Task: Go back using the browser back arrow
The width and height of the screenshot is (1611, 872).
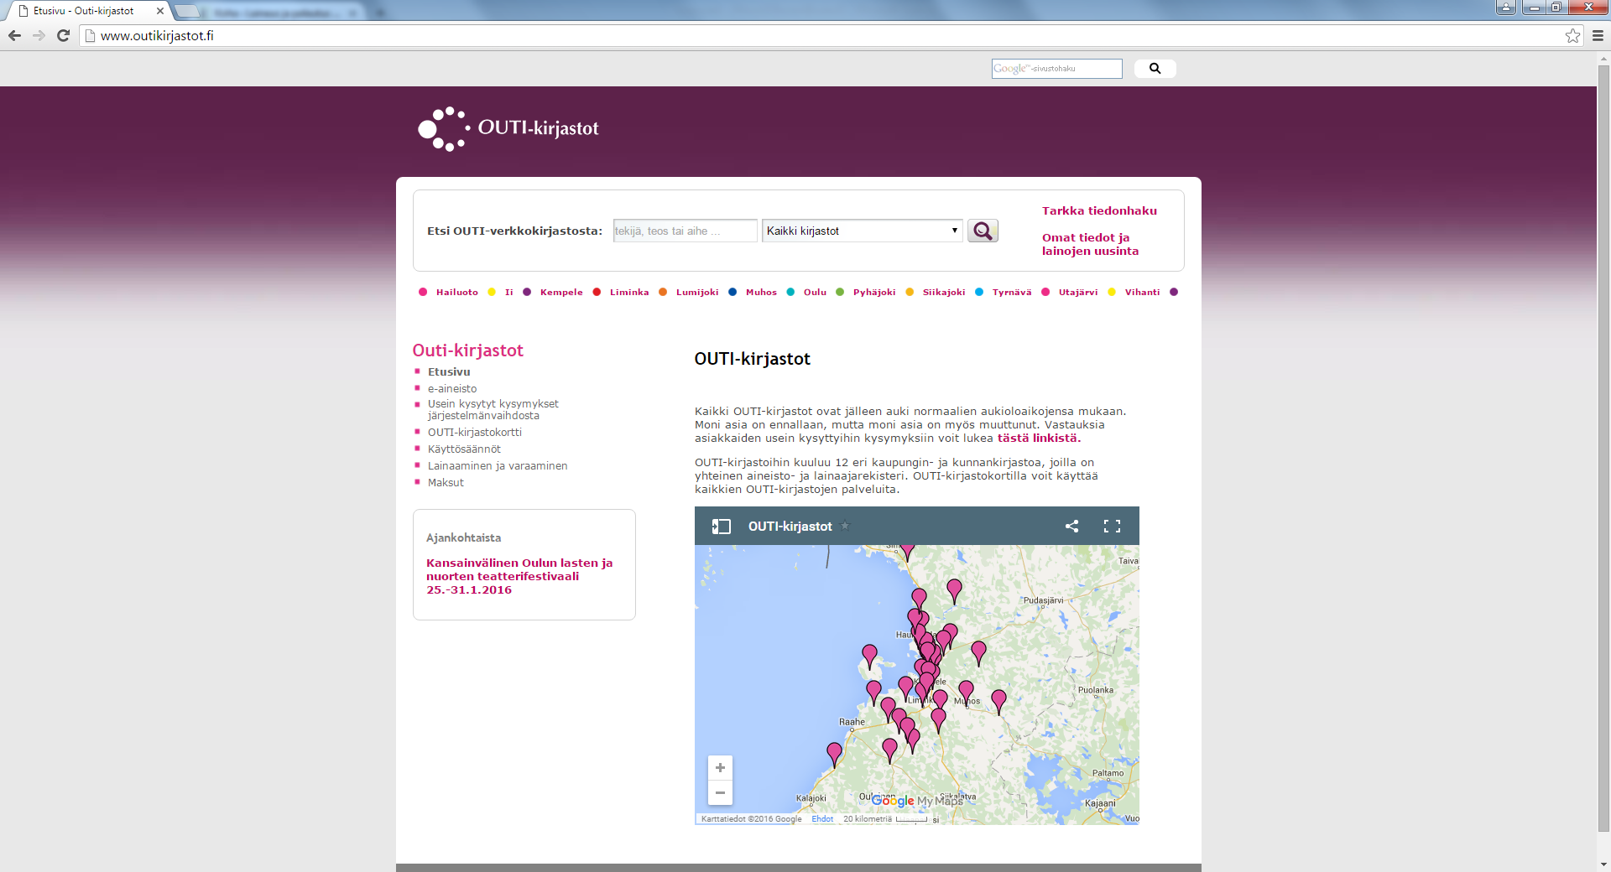Action: coord(14,35)
